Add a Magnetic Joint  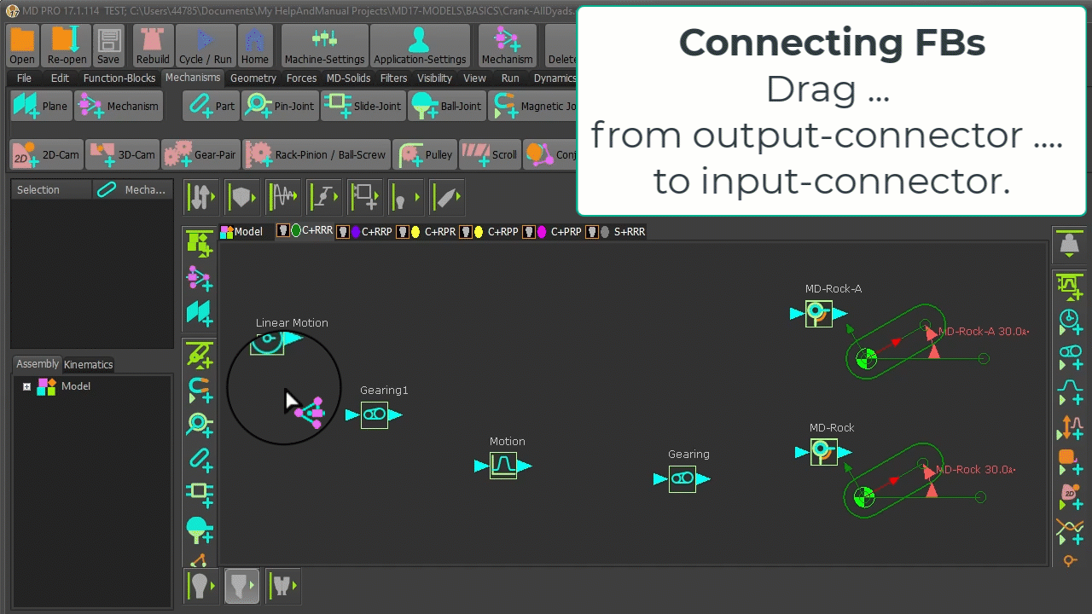click(x=534, y=107)
